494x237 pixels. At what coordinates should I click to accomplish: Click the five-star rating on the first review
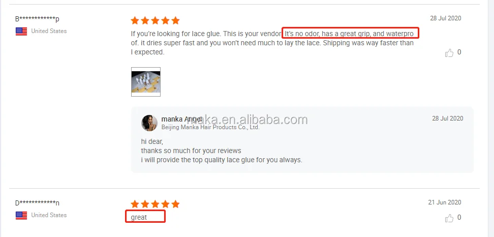click(x=155, y=20)
